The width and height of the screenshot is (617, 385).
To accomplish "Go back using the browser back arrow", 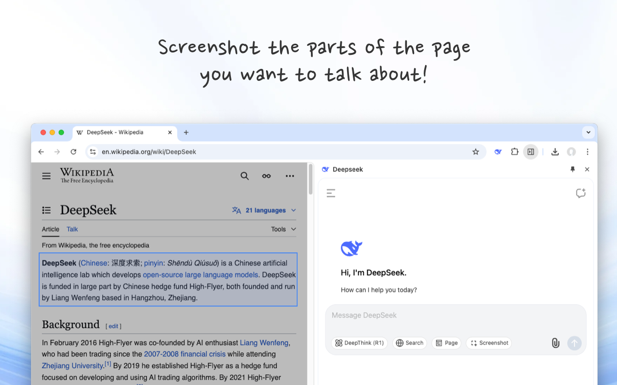I will (x=41, y=152).
